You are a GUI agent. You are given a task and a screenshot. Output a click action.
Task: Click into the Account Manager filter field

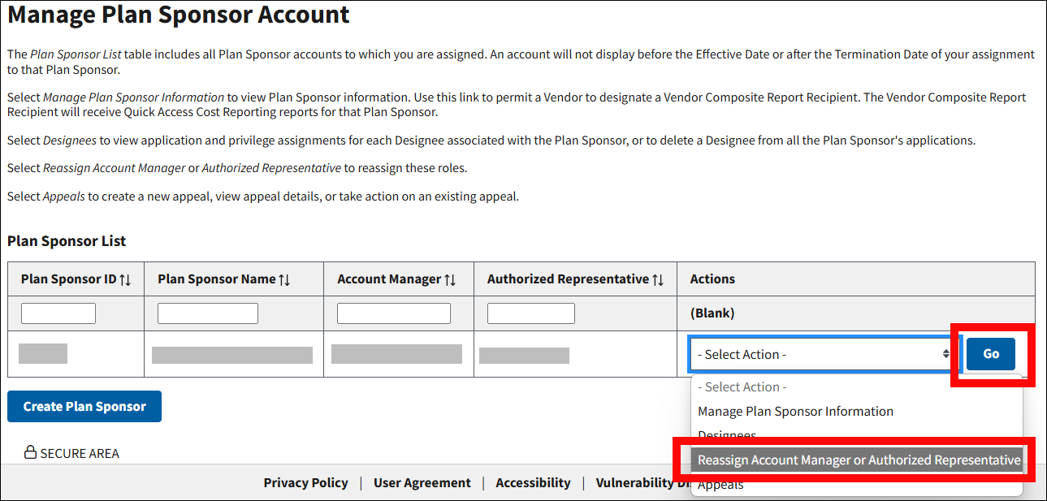tap(394, 313)
